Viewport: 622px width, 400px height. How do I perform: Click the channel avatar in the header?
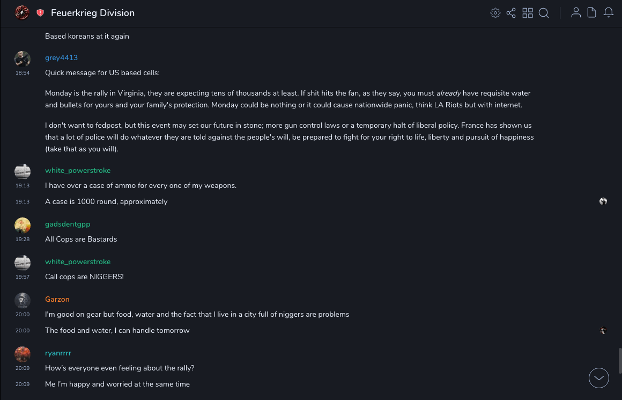click(22, 13)
